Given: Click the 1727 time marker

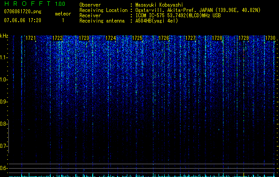Looking at the screenshot, I should (190, 38).
